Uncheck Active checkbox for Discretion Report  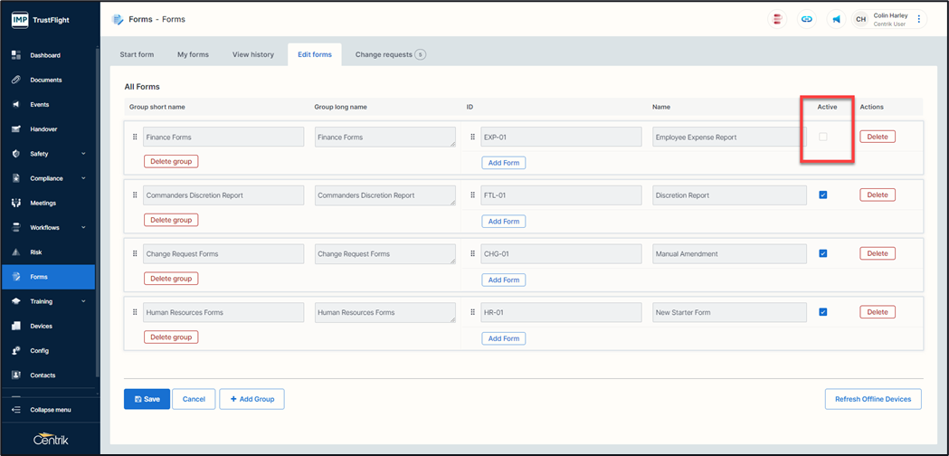tap(823, 195)
